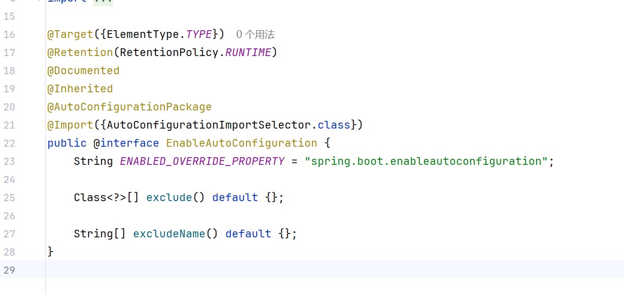Click the @AutoConfigurationPackage annotation
The width and height of the screenshot is (624, 294).
point(129,107)
